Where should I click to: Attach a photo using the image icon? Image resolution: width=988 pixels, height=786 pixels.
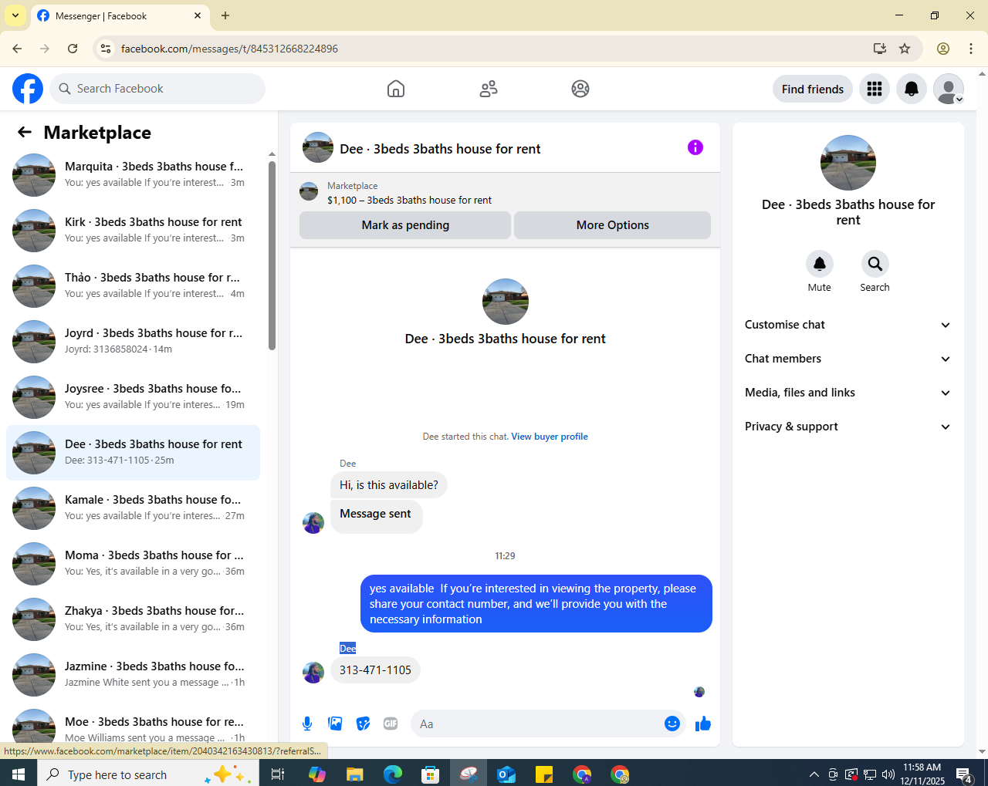(335, 724)
